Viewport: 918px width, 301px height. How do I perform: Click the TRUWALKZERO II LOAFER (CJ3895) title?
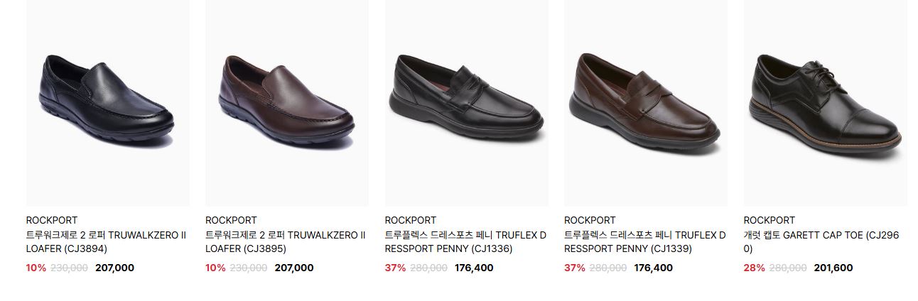pos(286,242)
